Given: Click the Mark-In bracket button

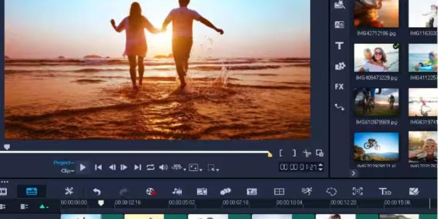Looking at the screenshot, I should [281, 153].
